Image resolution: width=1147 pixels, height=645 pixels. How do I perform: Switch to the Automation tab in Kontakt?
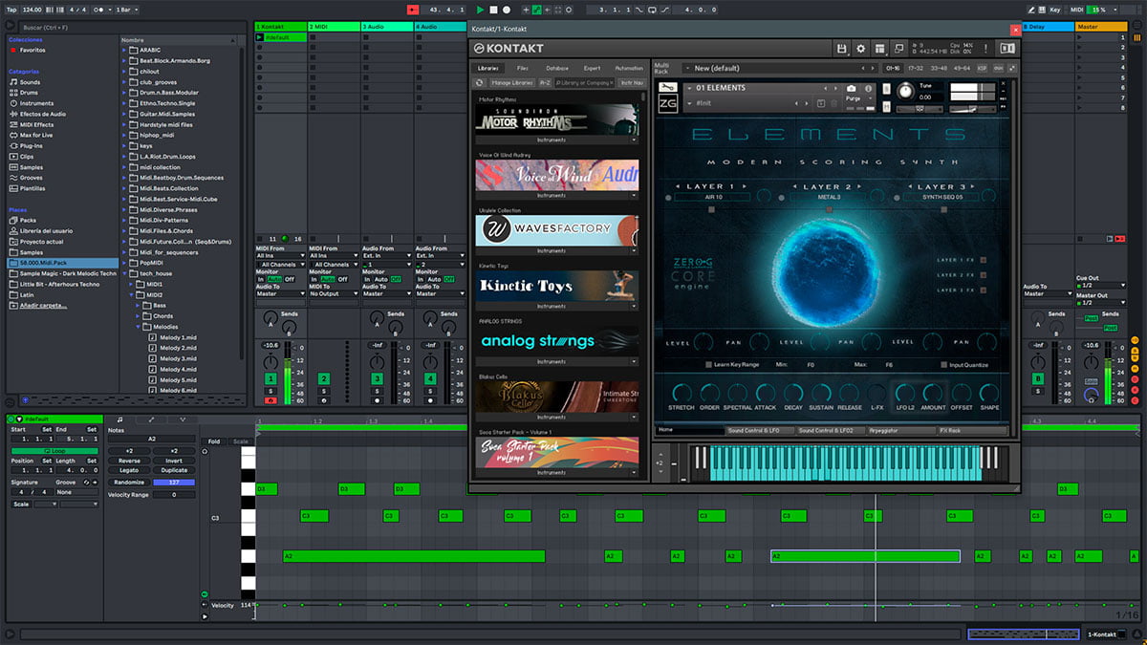(x=629, y=68)
